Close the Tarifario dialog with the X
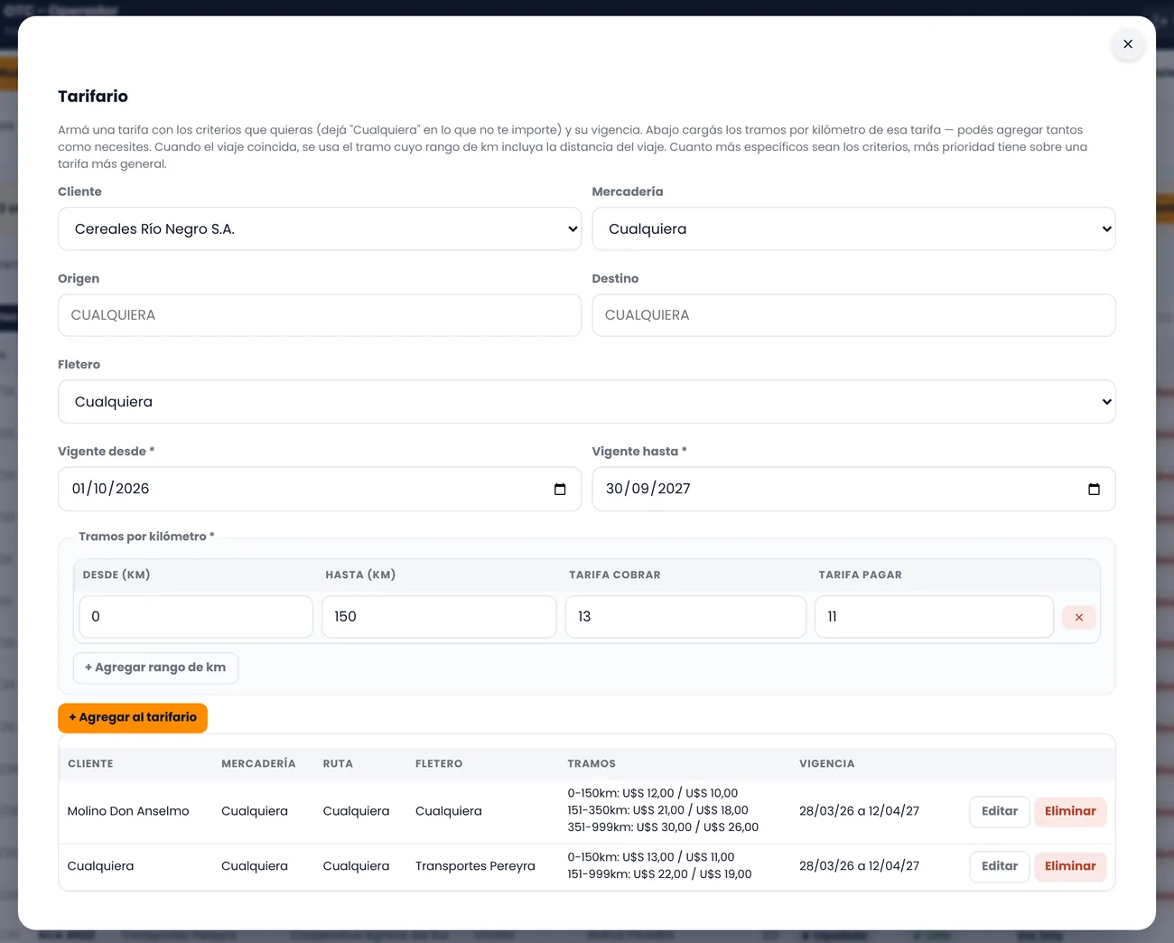1174x943 pixels. (1128, 44)
